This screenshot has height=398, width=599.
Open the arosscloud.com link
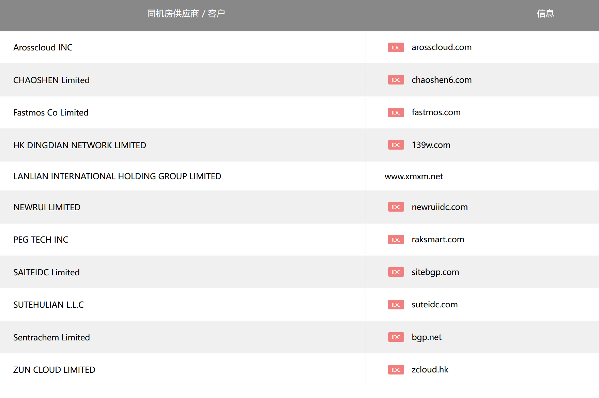[x=442, y=47]
